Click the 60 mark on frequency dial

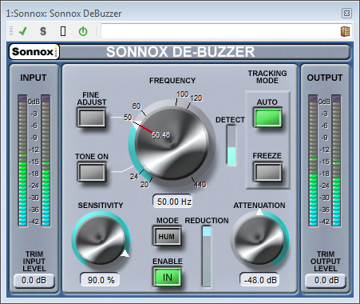point(136,106)
